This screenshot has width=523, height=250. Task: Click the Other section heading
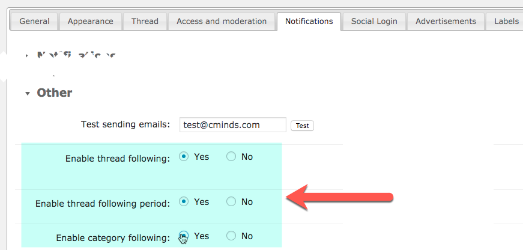pos(55,93)
